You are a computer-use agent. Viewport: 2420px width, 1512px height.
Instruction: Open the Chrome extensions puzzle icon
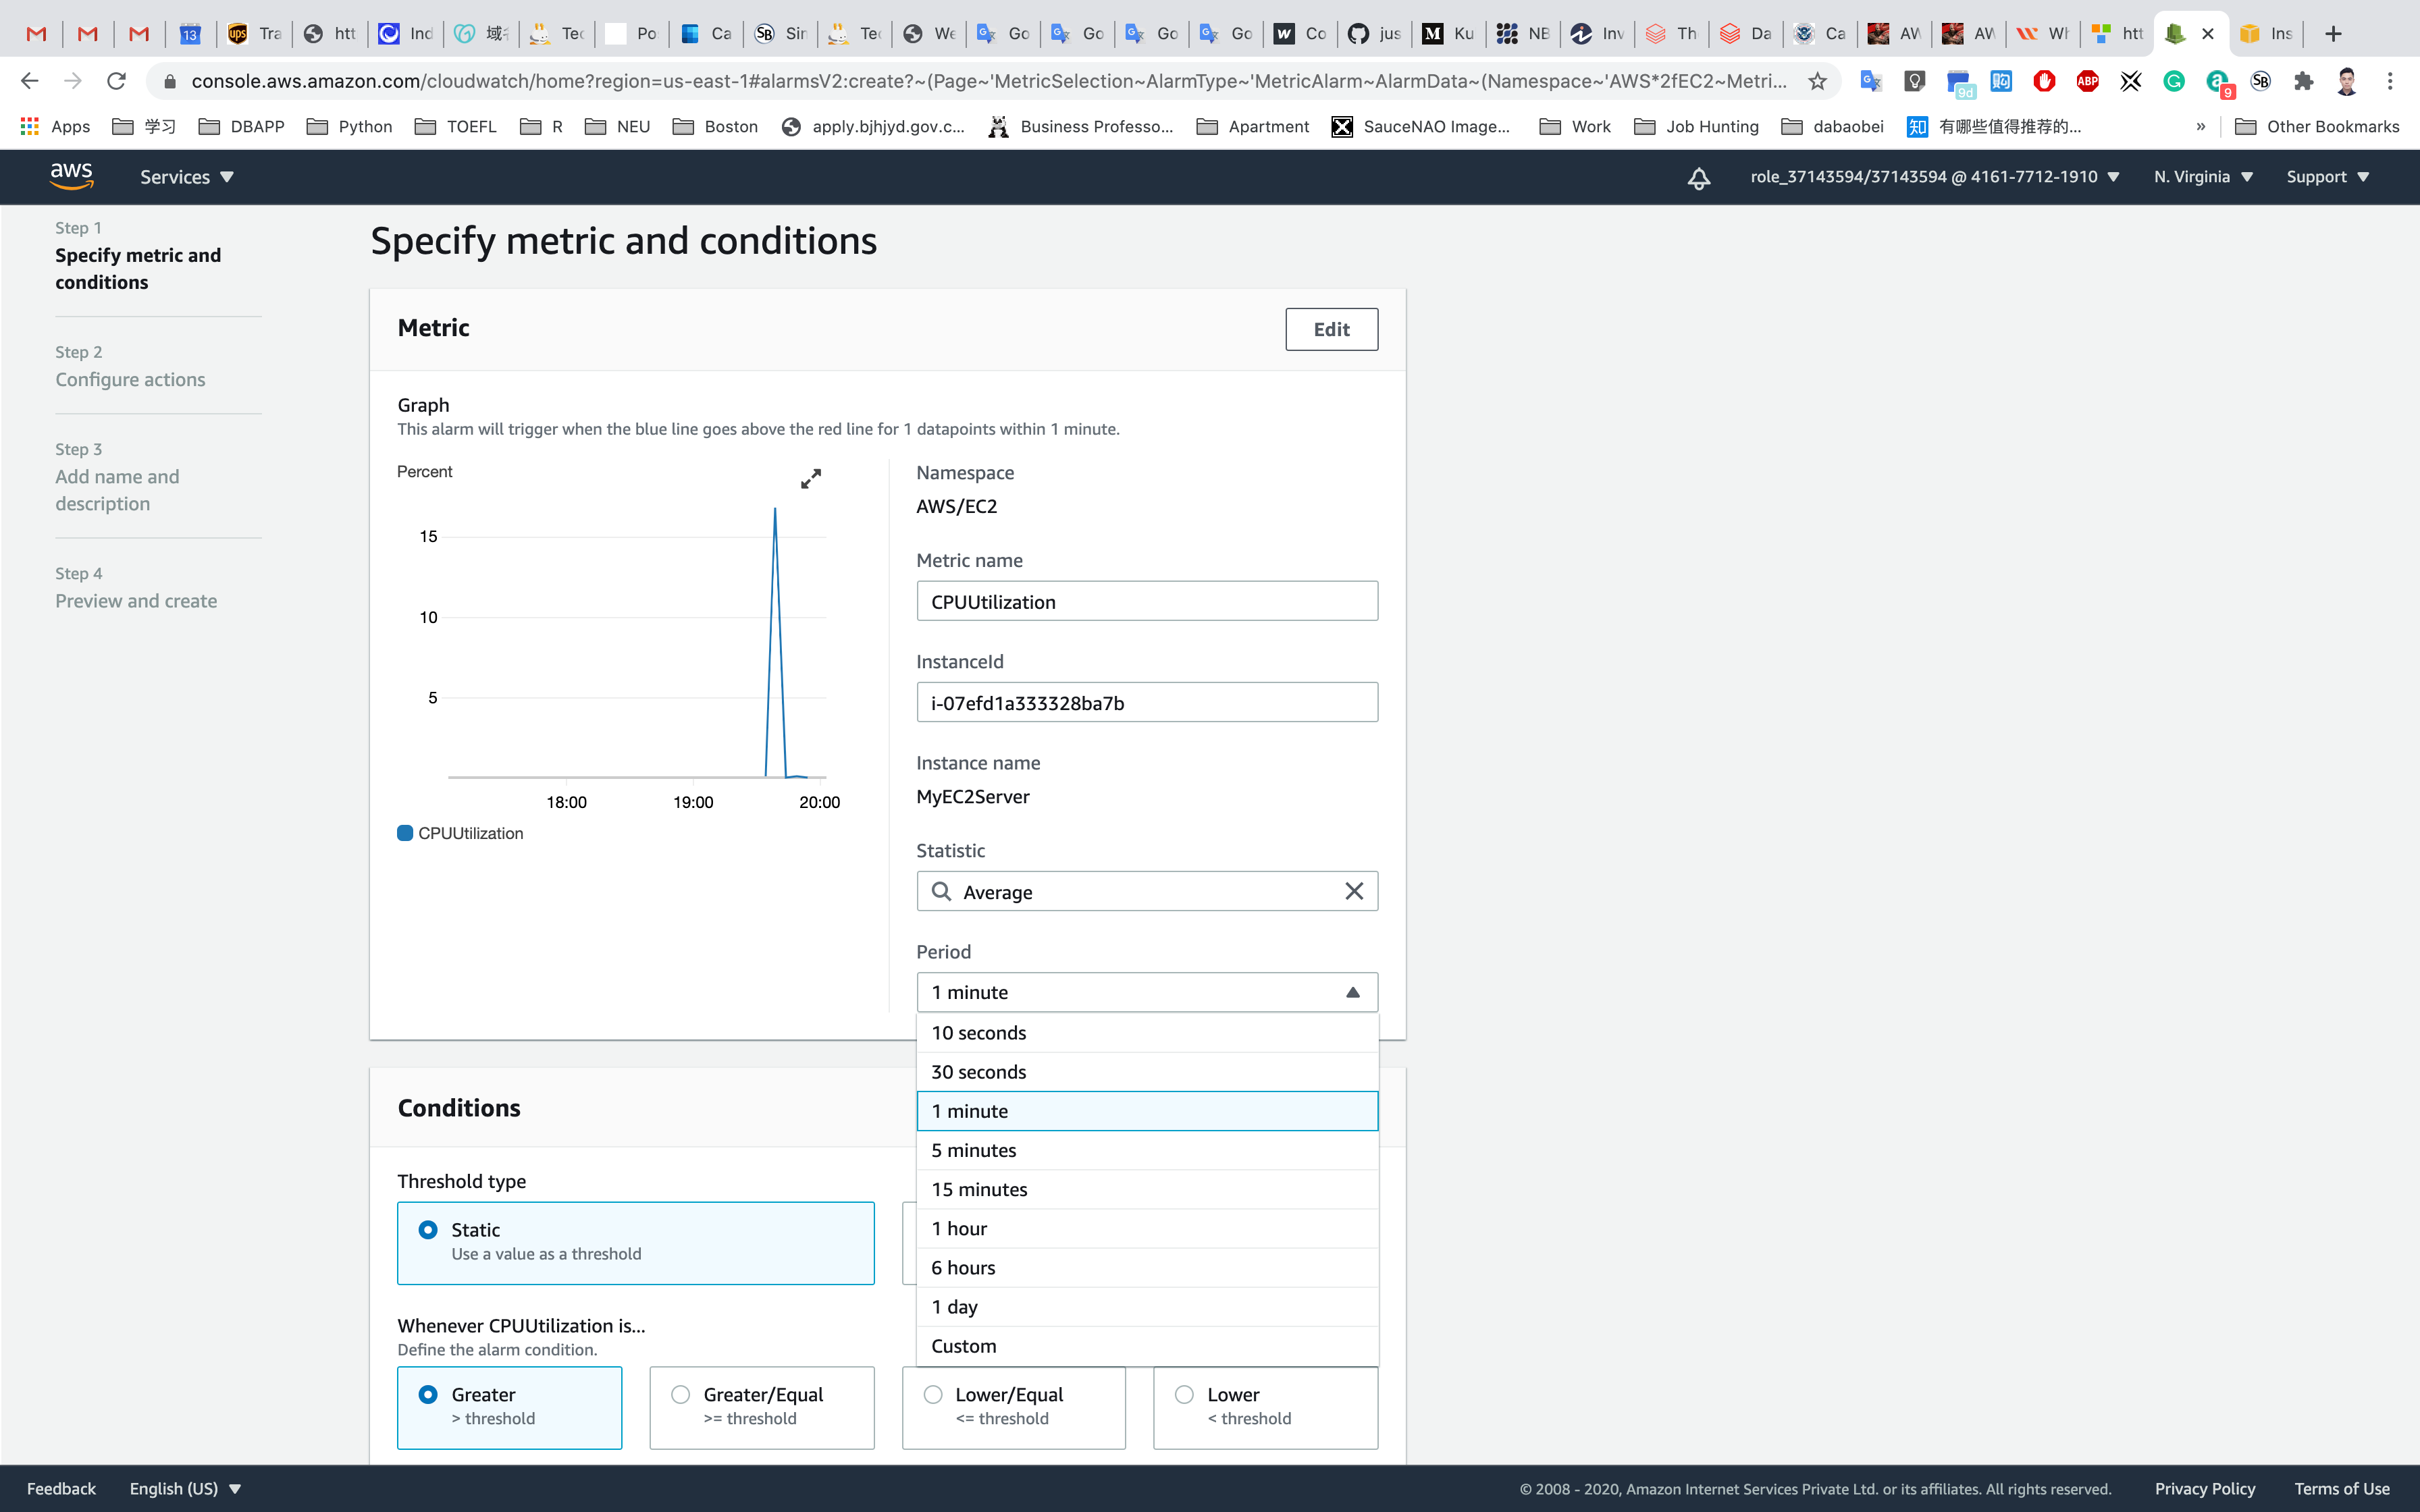(2303, 81)
